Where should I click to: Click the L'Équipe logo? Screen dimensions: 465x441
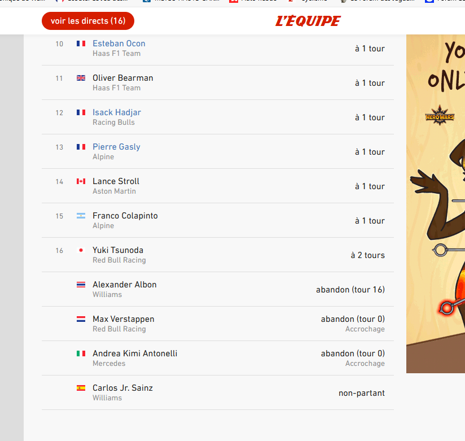coord(308,21)
